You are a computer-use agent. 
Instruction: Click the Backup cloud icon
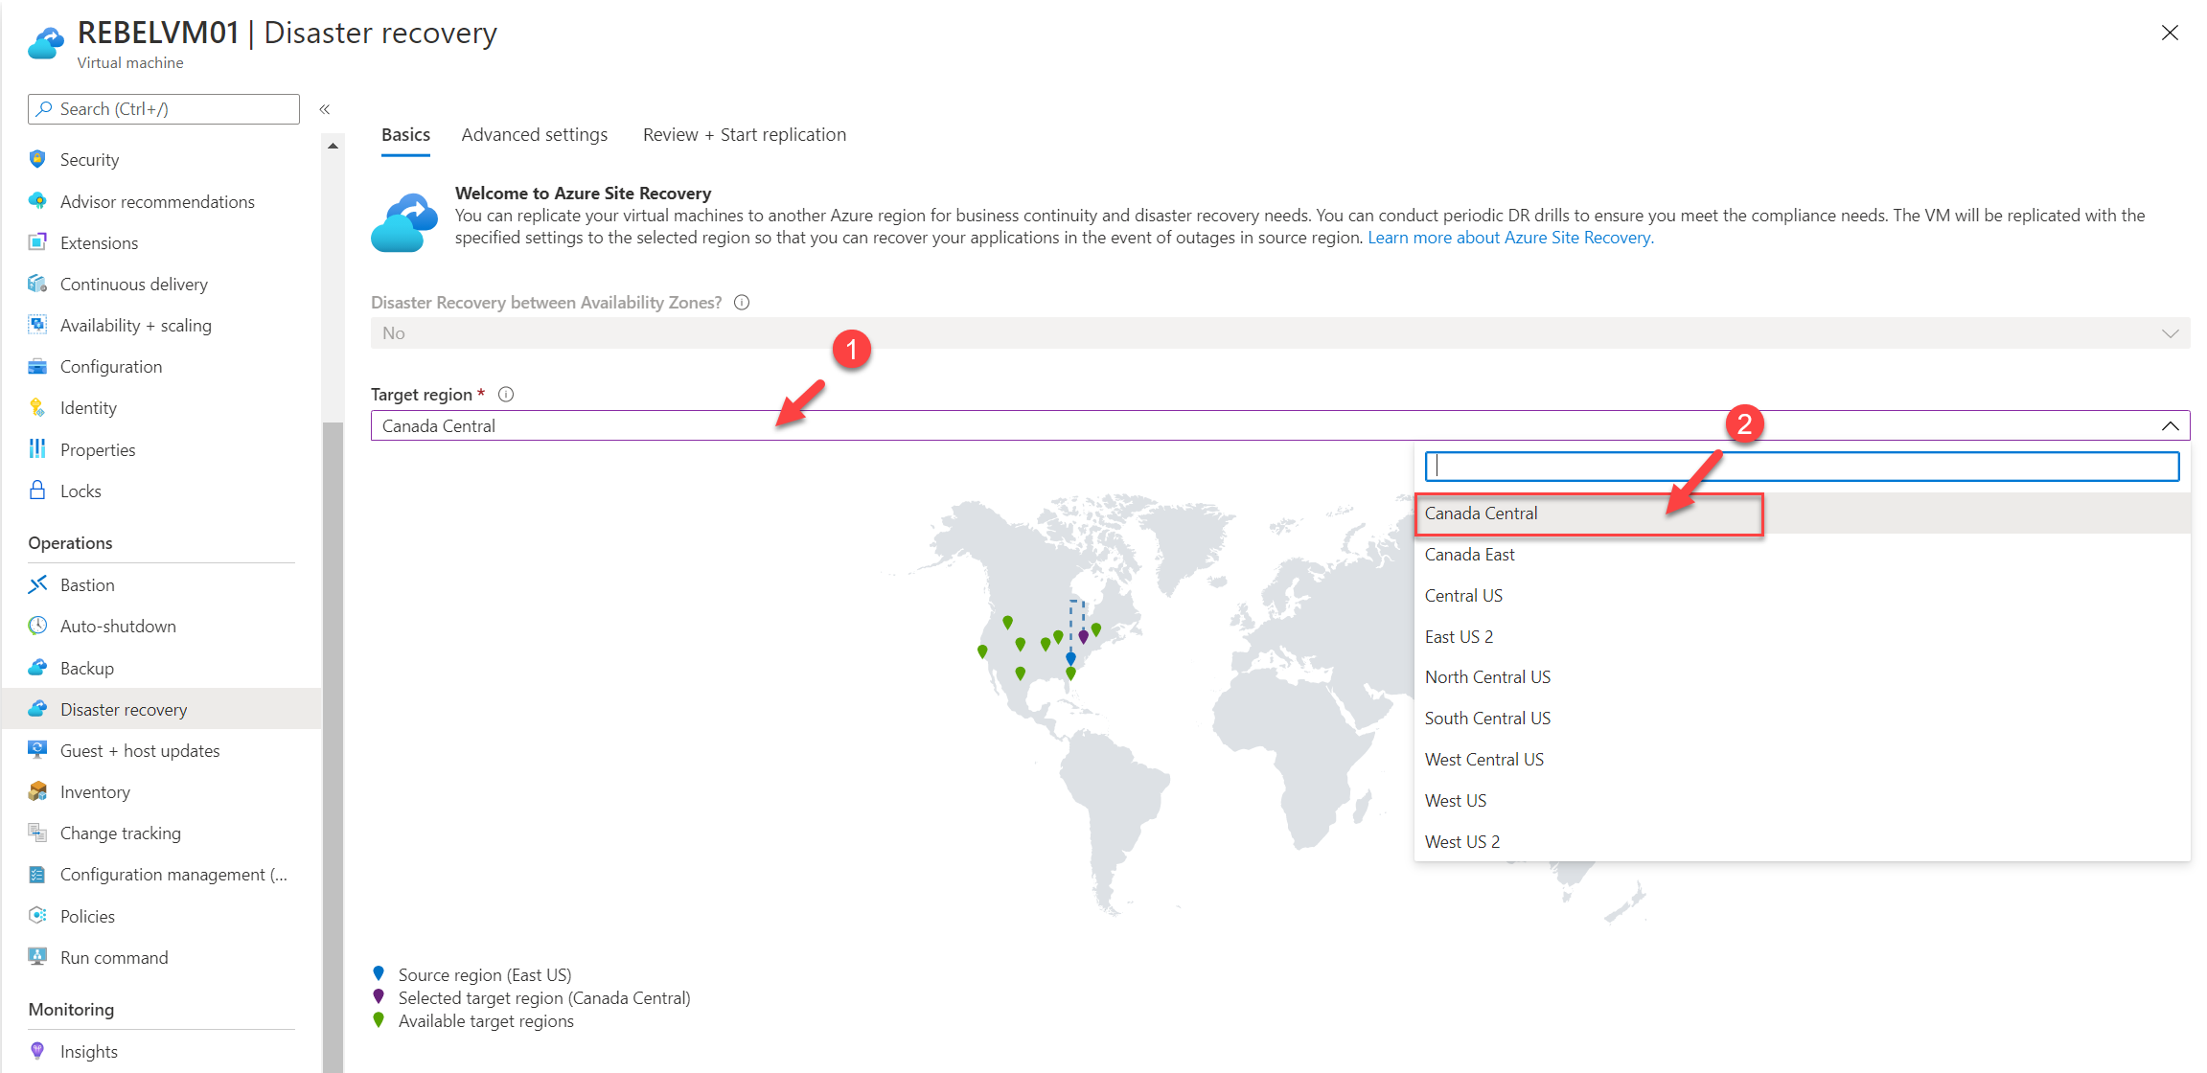(37, 668)
